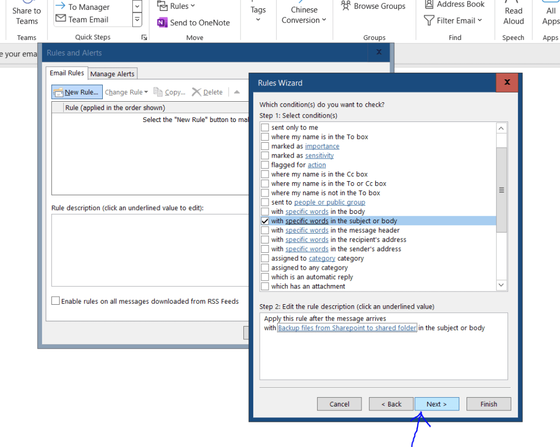Select the Team Email quick step

click(87, 20)
